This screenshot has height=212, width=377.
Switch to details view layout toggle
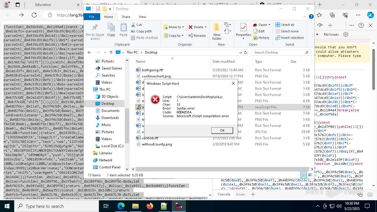(304, 175)
